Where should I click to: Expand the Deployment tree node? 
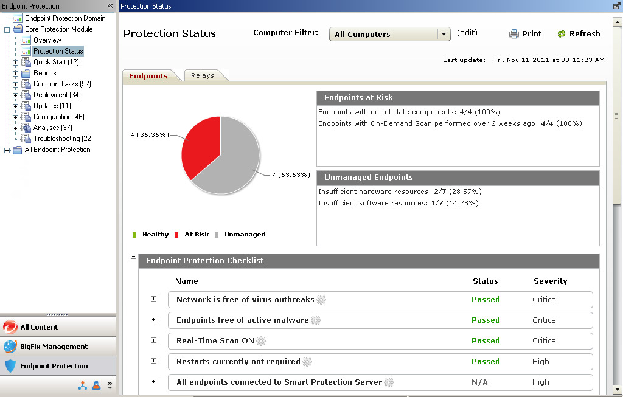point(16,95)
